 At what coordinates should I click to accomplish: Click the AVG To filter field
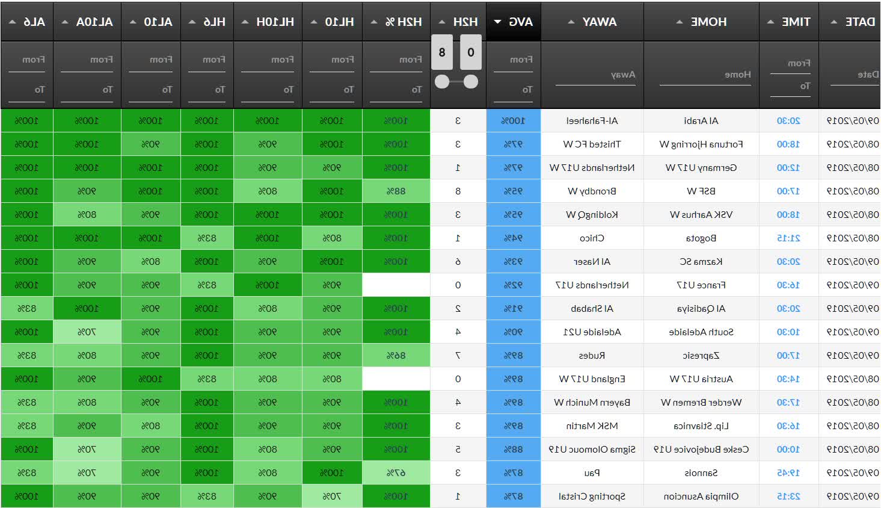513,90
